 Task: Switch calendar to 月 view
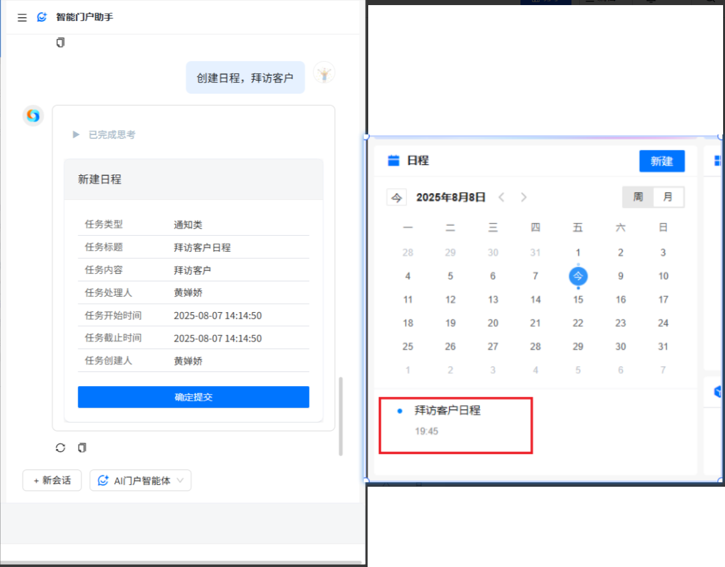[x=668, y=197]
